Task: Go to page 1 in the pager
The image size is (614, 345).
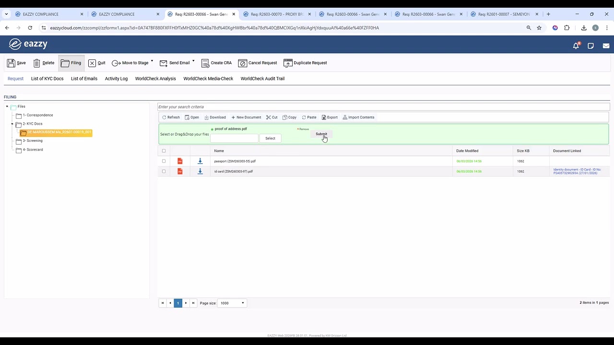Action: point(178,303)
